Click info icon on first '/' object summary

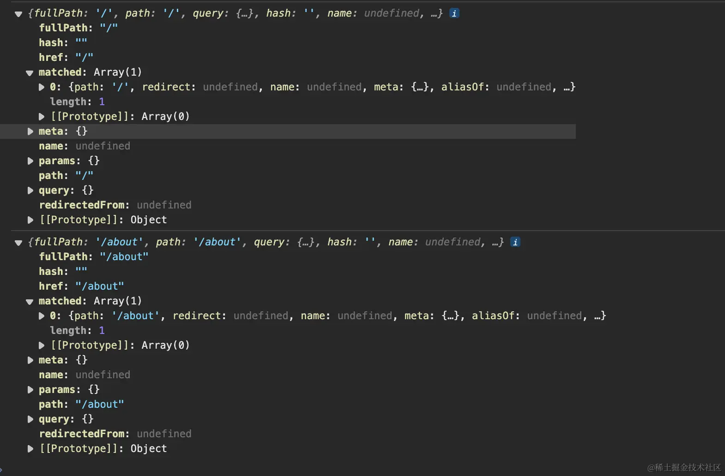(x=454, y=13)
